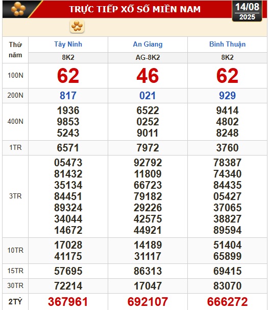Click the An Giang 15TR result 86313
This screenshot has width=268, height=310.
click(x=148, y=271)
